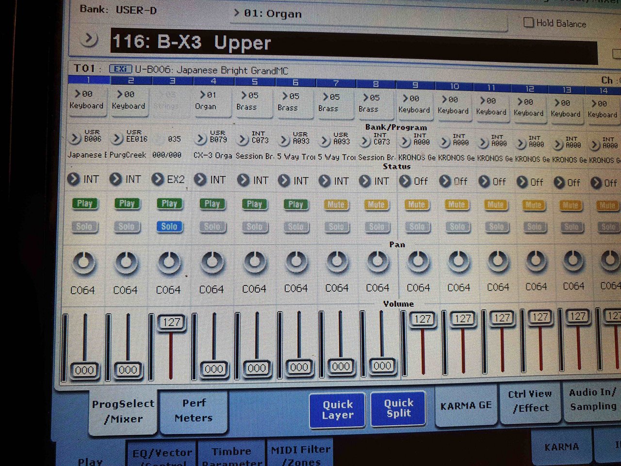Click timbre 6 pan knob
This screenshot has width=621, height=466.
[x=296, y=263]
